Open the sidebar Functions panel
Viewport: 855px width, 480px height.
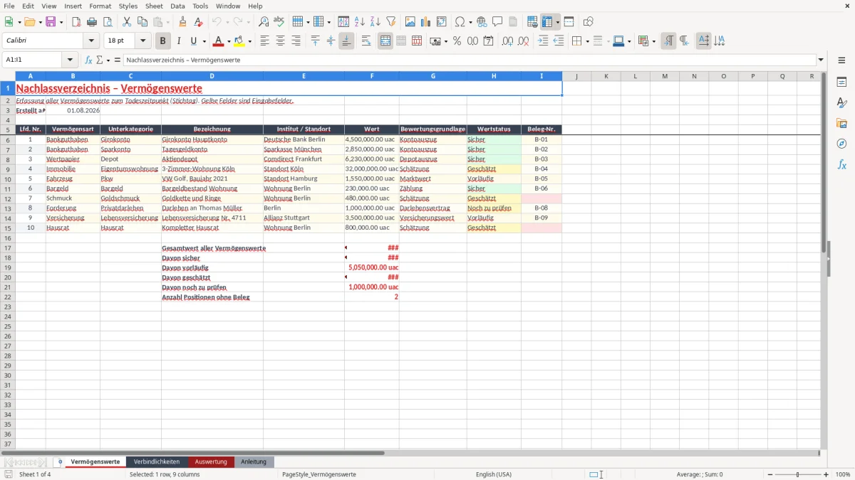click(841, 164)
